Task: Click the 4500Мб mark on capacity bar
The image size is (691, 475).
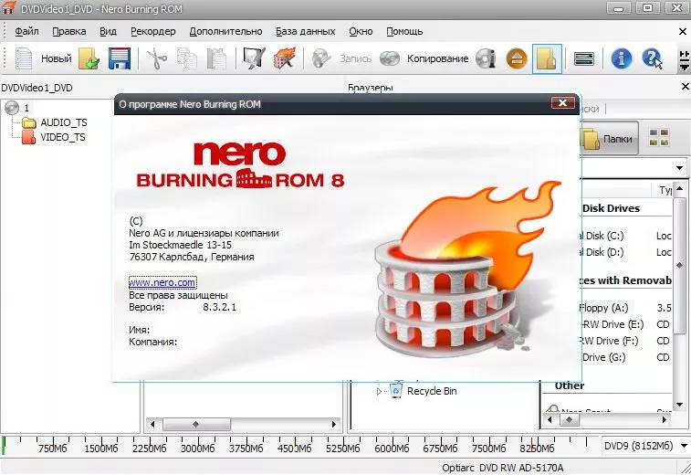Action: (294, 449)
